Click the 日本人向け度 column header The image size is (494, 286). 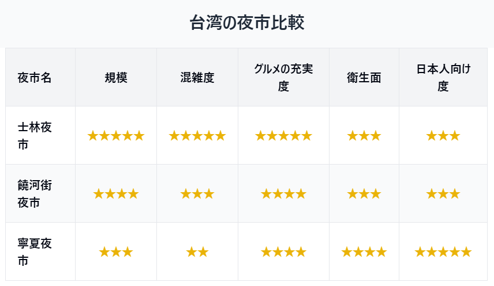(x=443, y=78)
